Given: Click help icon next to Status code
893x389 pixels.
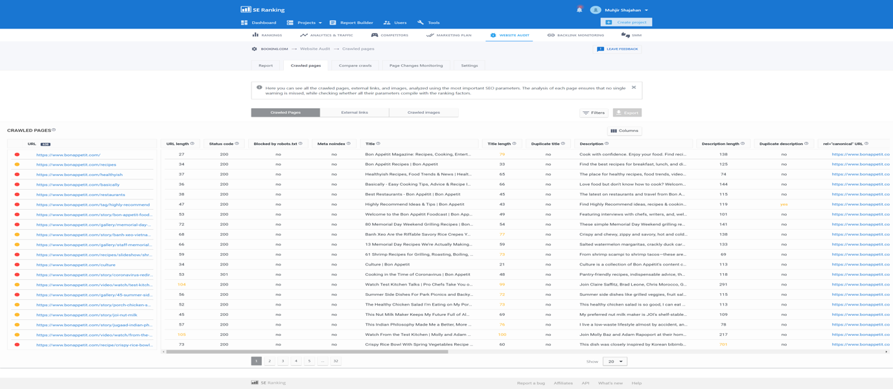Looking at the screenshot, I should coord(237,144).
